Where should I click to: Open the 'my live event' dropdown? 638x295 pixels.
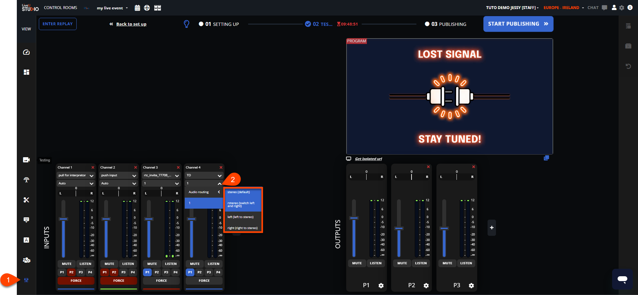point(112,8)
